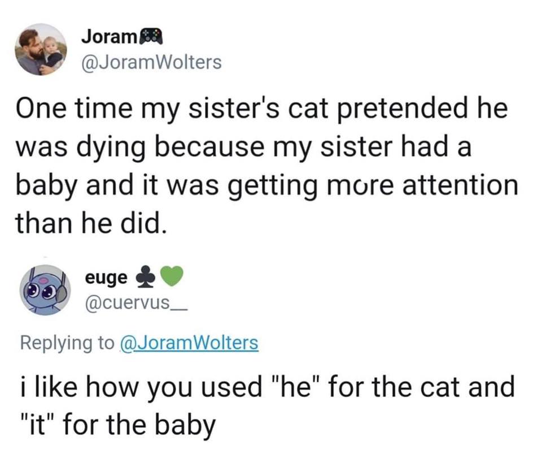Click the @JoramWolters handle under Joram's name
This screenshot has height=459, width=542.
[x=151, y=62]
